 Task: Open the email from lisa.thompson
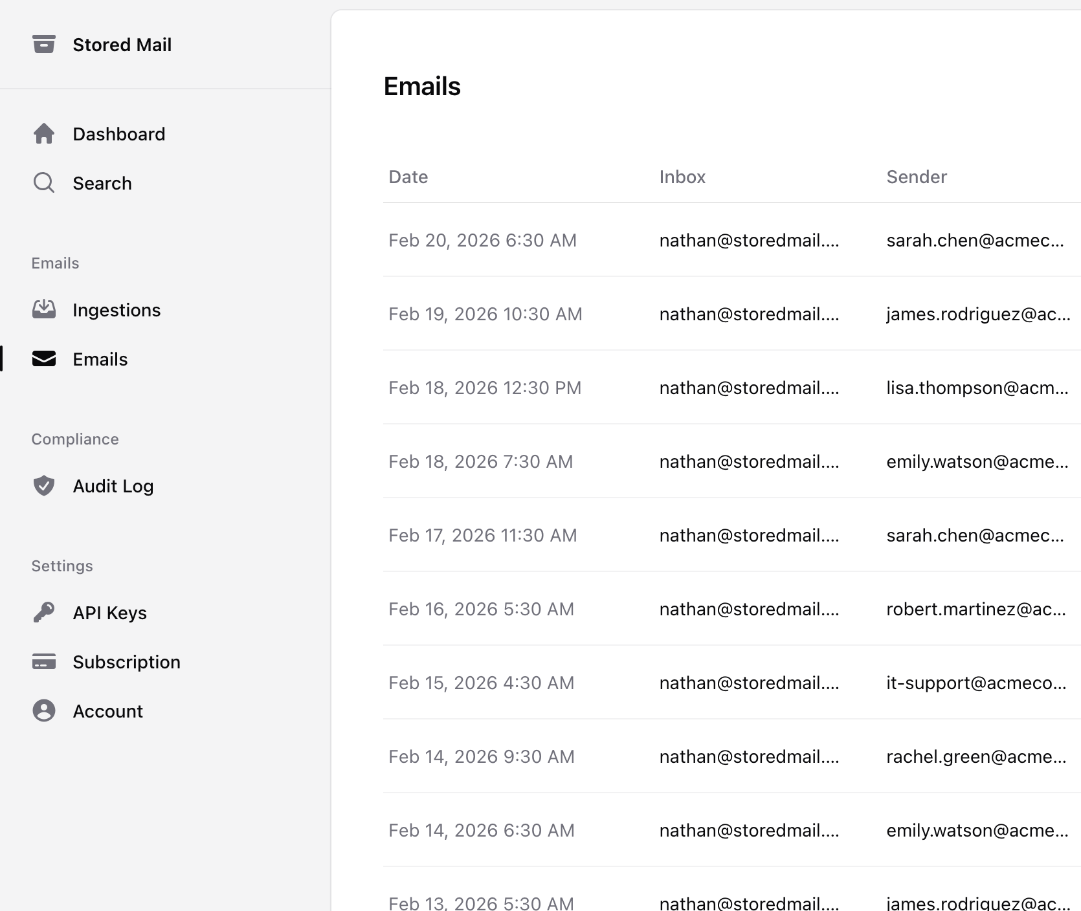click(976, 388)
